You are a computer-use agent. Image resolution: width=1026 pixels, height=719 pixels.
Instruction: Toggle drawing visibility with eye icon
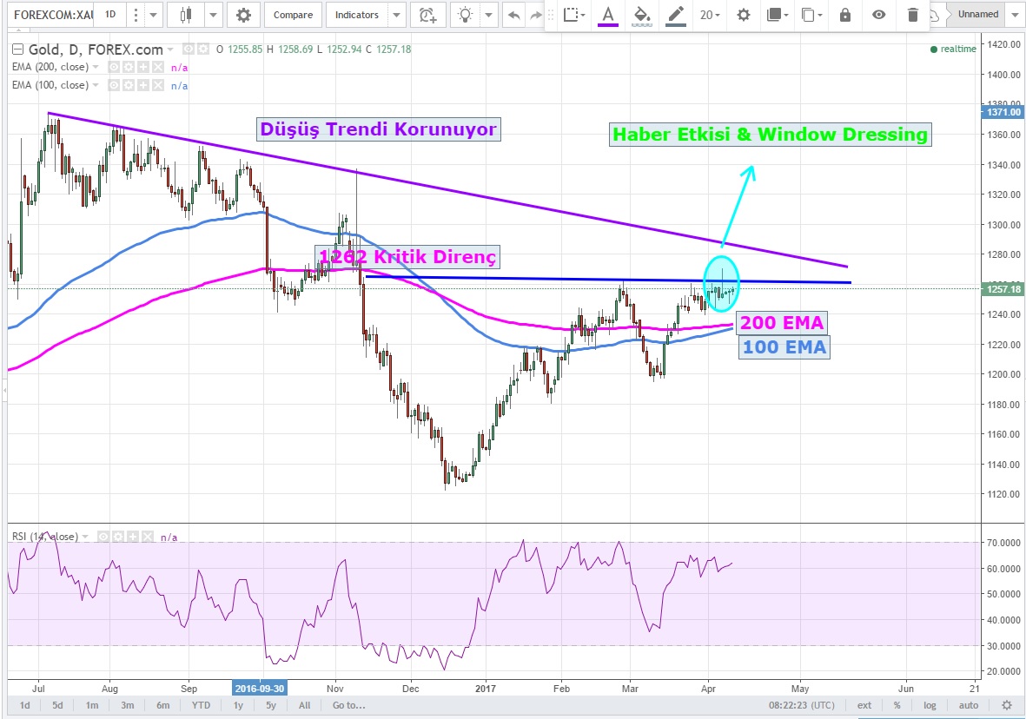tap(879, 15)
